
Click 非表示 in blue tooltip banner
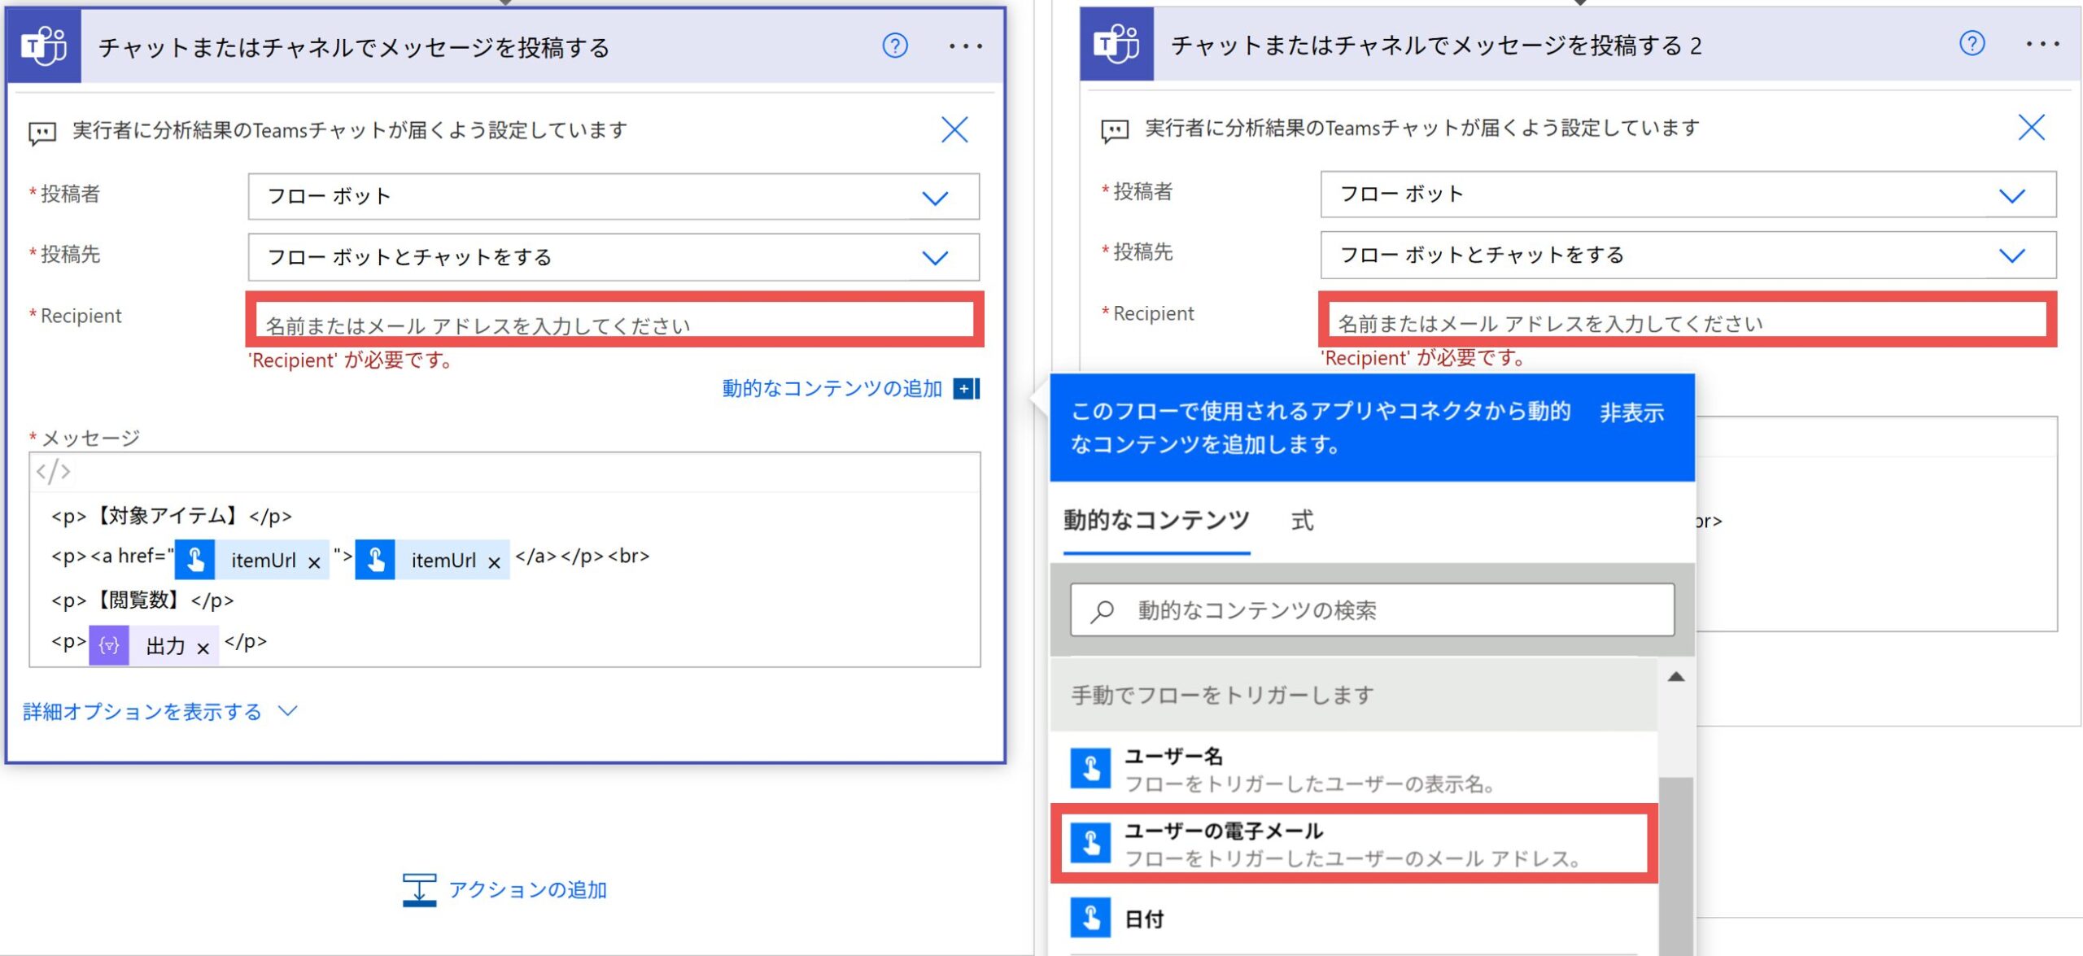pos(1631,413)
